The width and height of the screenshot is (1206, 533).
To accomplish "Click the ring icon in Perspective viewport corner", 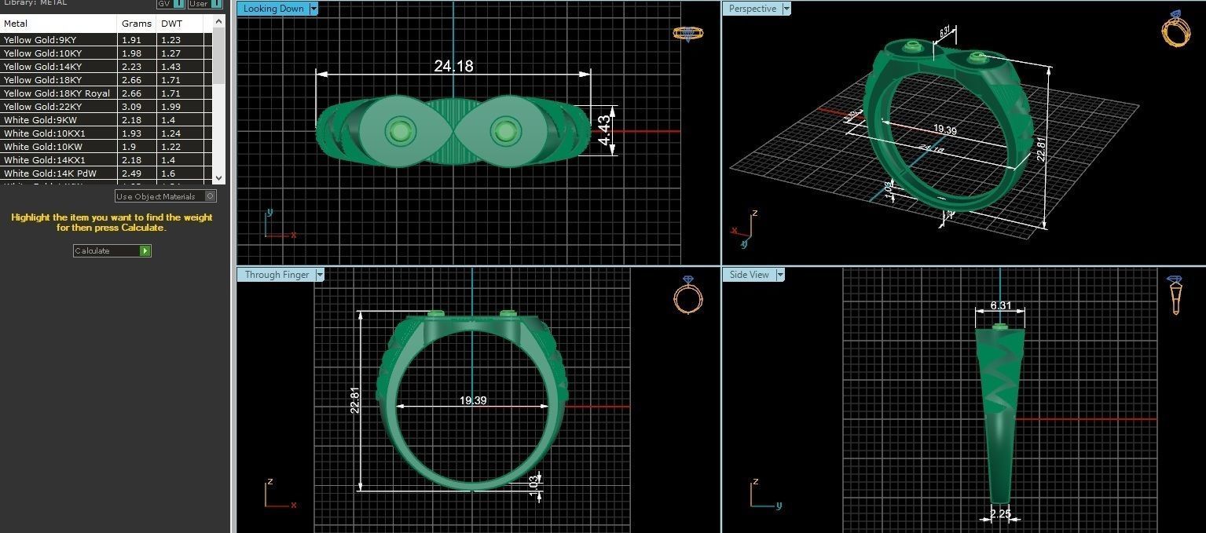I will (1176, 28).
